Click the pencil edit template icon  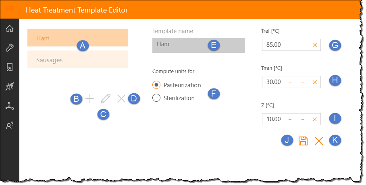coord(105,98)
